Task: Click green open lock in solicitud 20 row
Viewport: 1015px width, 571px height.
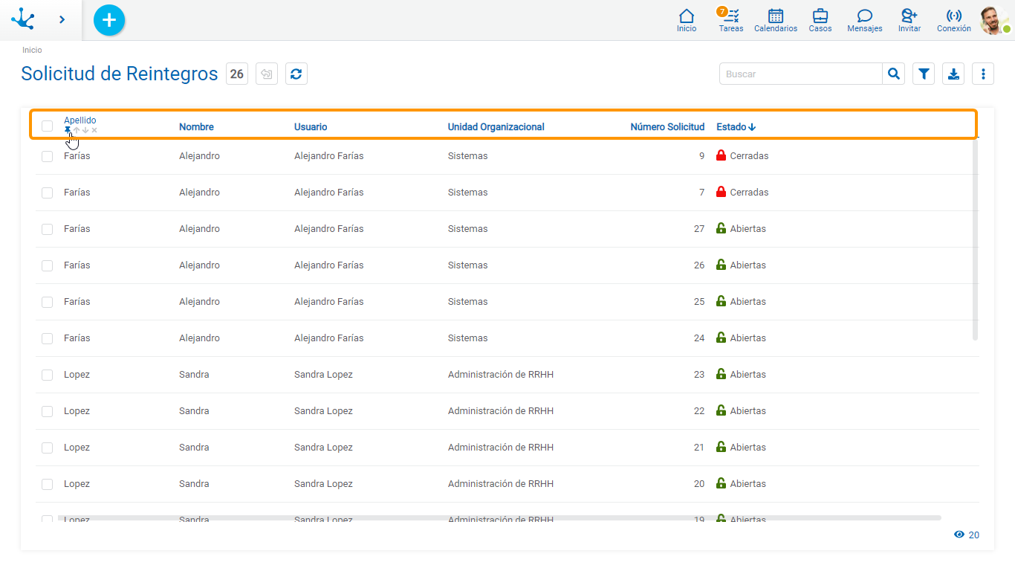Action: [721, 483]
